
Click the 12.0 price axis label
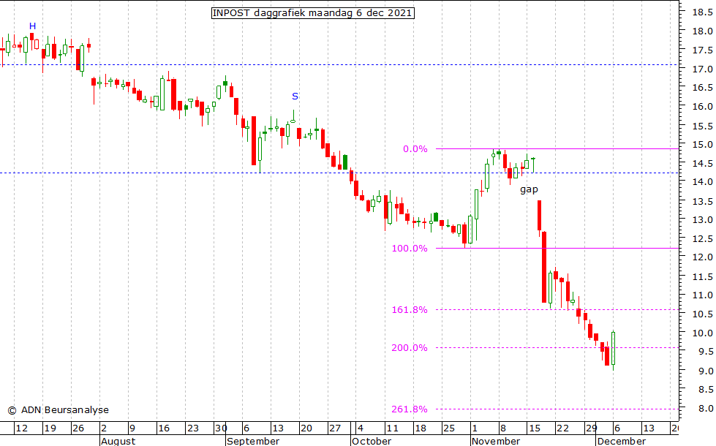coord(702,257)
